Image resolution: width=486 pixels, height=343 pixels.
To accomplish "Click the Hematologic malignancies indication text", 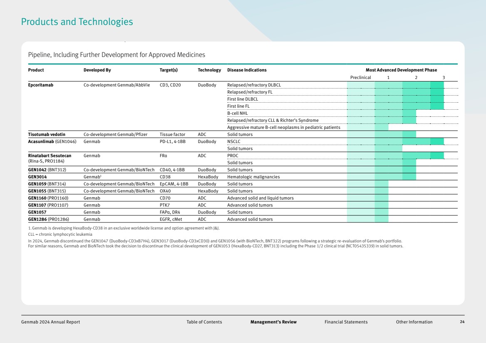I will [253, 177].
